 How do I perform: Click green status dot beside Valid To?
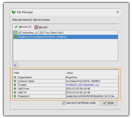pos(15,92)
